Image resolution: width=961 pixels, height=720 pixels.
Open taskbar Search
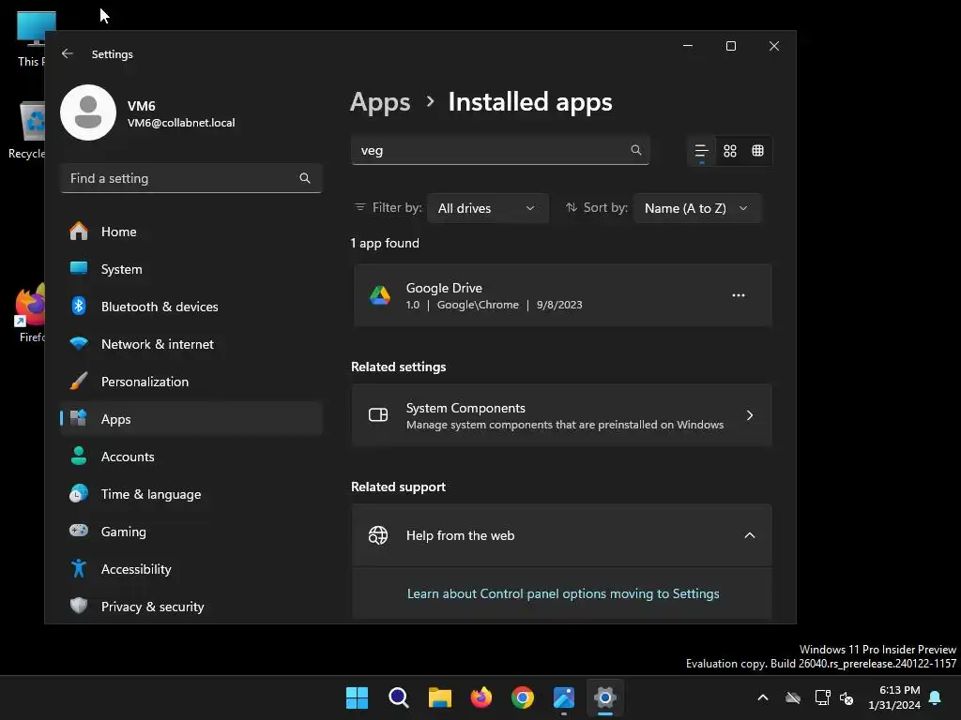[398, 697]
